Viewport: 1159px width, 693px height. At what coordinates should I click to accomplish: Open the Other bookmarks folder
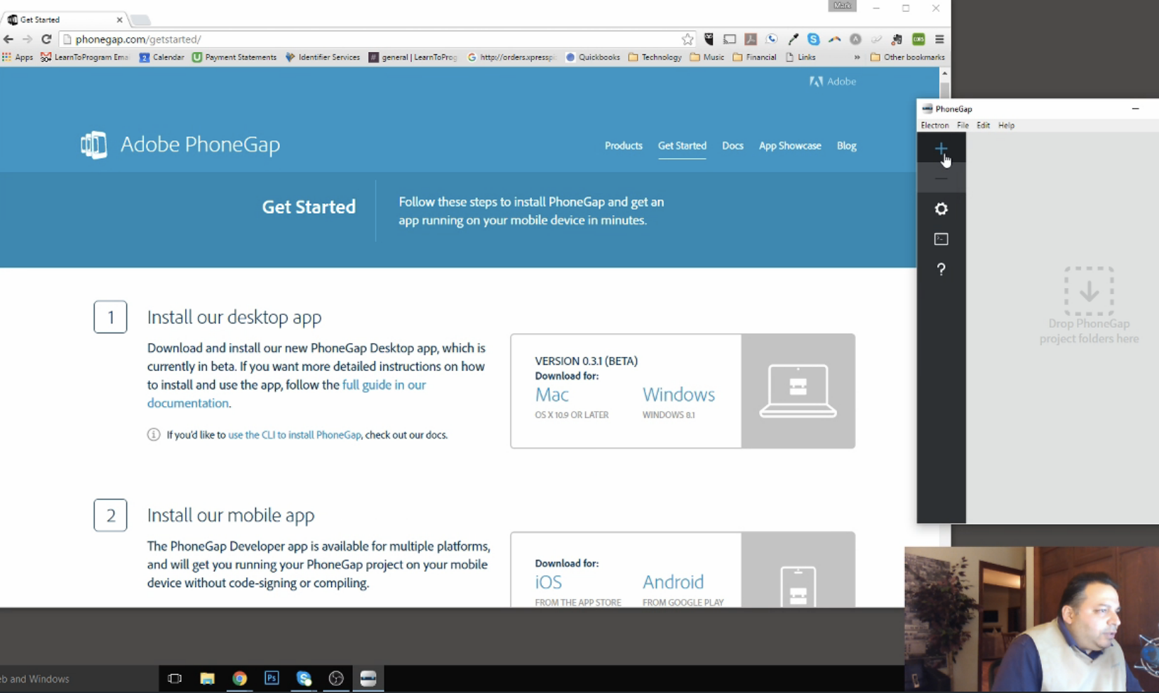click(x=907, y=58)
